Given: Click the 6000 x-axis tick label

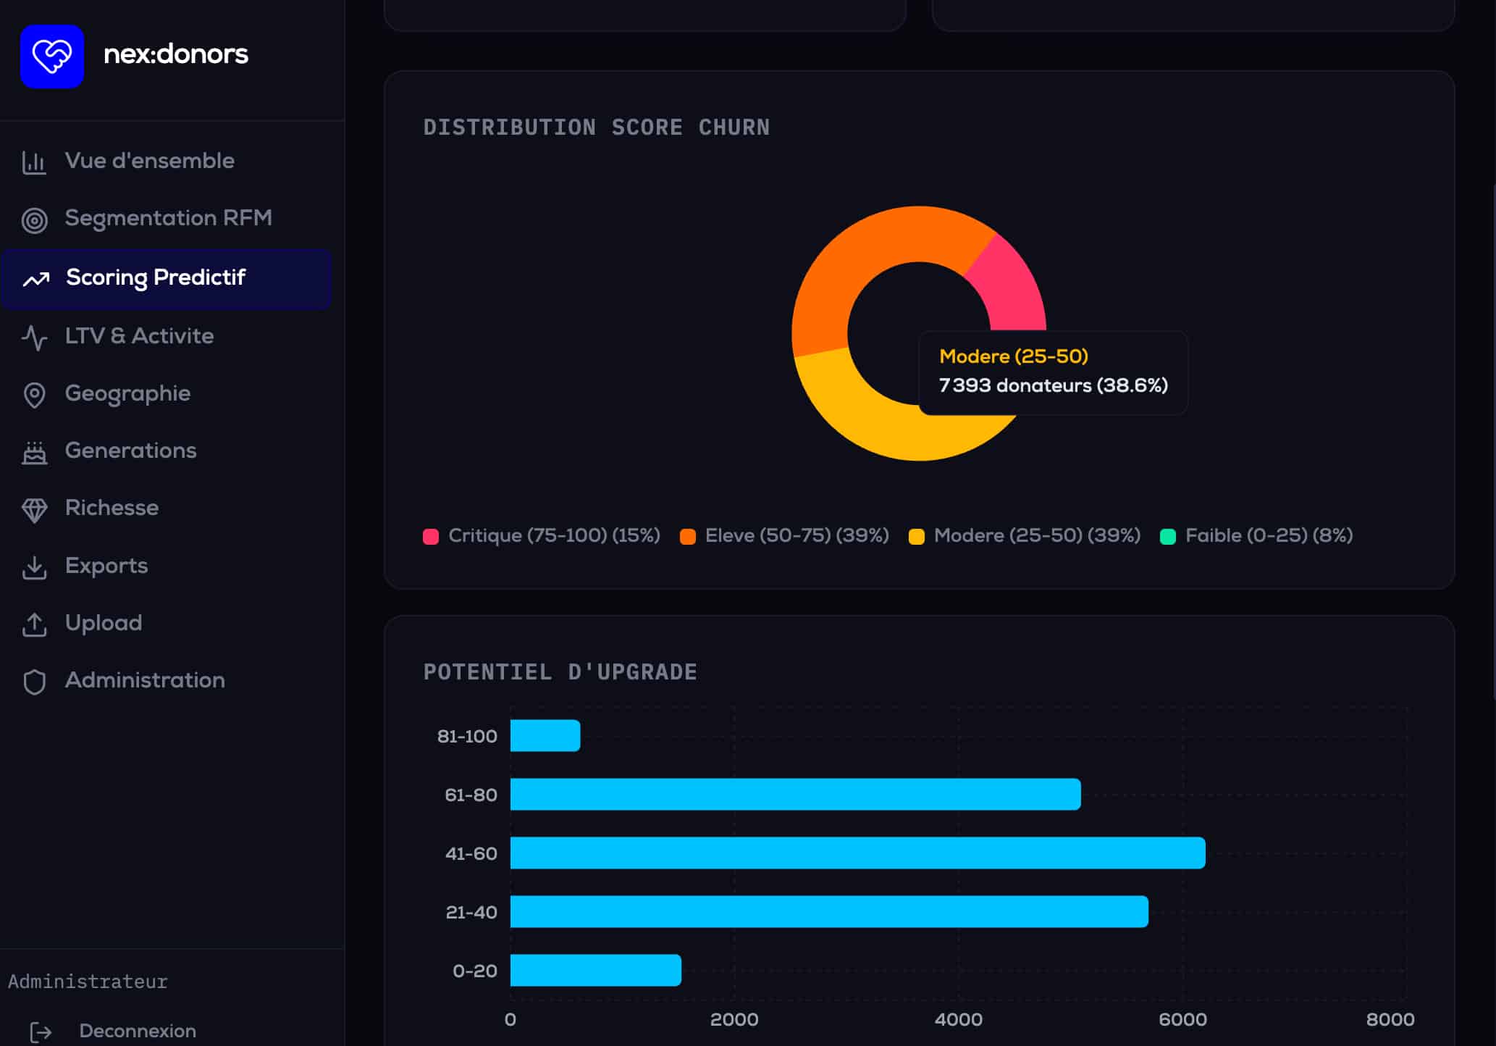Looking at the screenshot, I should coord(1183,1020).
